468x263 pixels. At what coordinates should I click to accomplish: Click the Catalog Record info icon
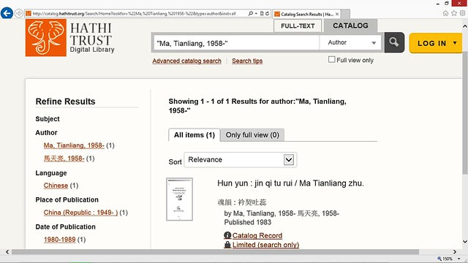coord(227,235)
